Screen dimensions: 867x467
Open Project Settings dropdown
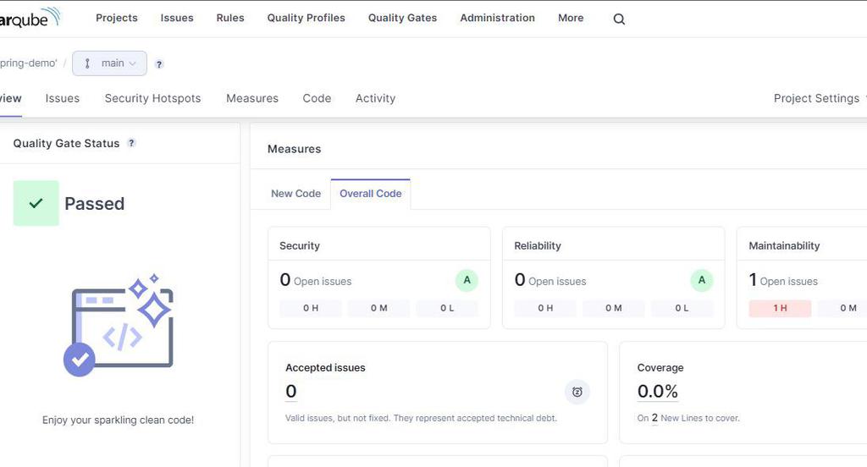point(818,98)
